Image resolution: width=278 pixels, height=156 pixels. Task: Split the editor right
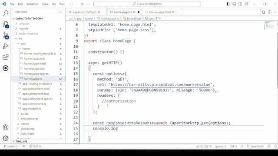coord(269,12)
